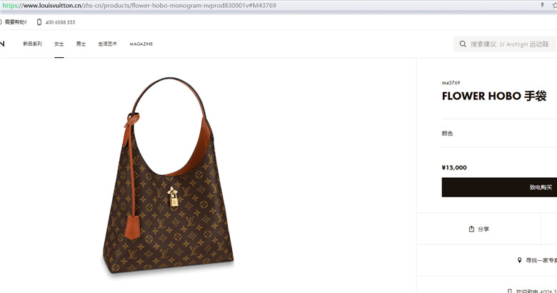Open the MAGAZINE menu
The width and height of the screenshot is (557, 293).
coord(141,44)
